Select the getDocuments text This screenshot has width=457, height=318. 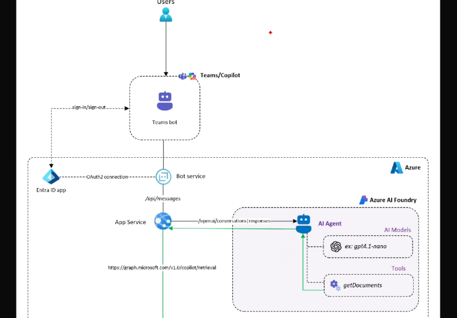pyautogui.click(x=362, y=285)
